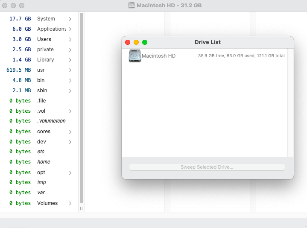Select the cores folder name
The width and height of the screenshot is (307, 228).
coord(44,132)
